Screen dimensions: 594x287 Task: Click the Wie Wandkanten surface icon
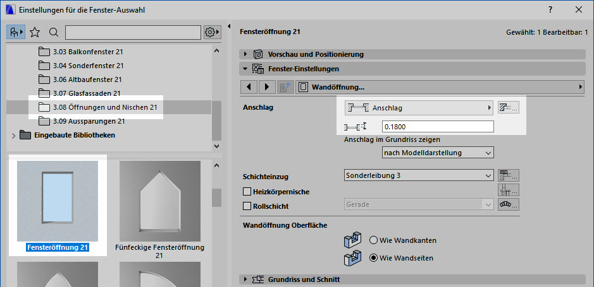pyautogui.click(x=353, y=240)
